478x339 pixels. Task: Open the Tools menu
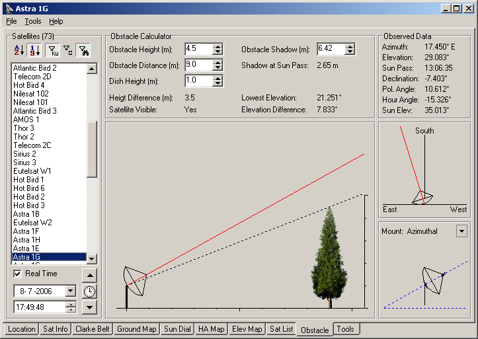click(x=33, y=21)
